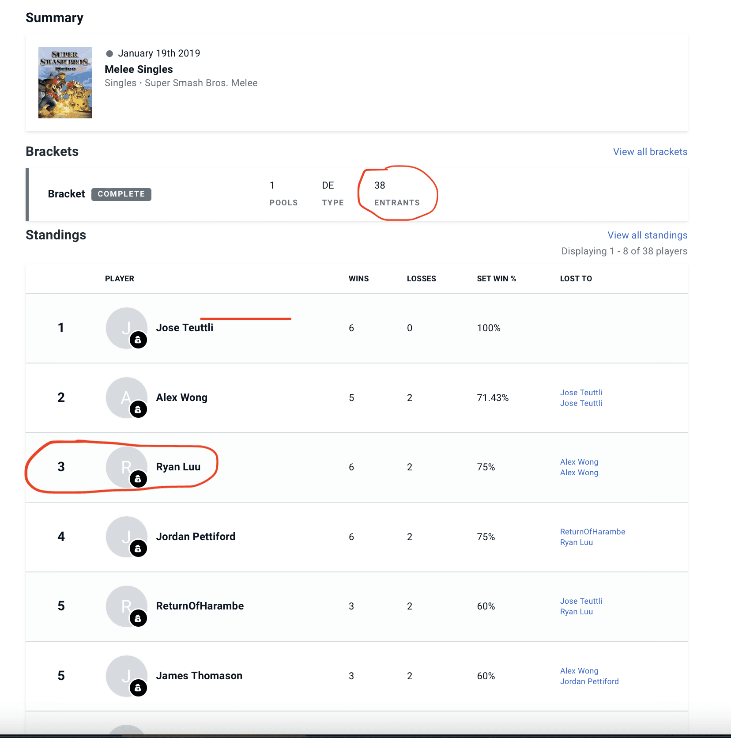Select player name Ryan Luu in third place

(x=178, y=467)
